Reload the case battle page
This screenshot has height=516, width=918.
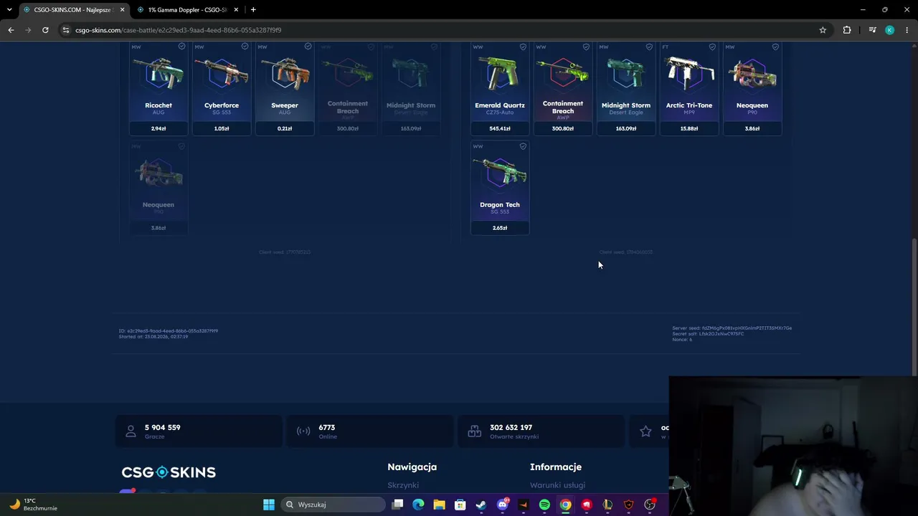tap(45, 30)
